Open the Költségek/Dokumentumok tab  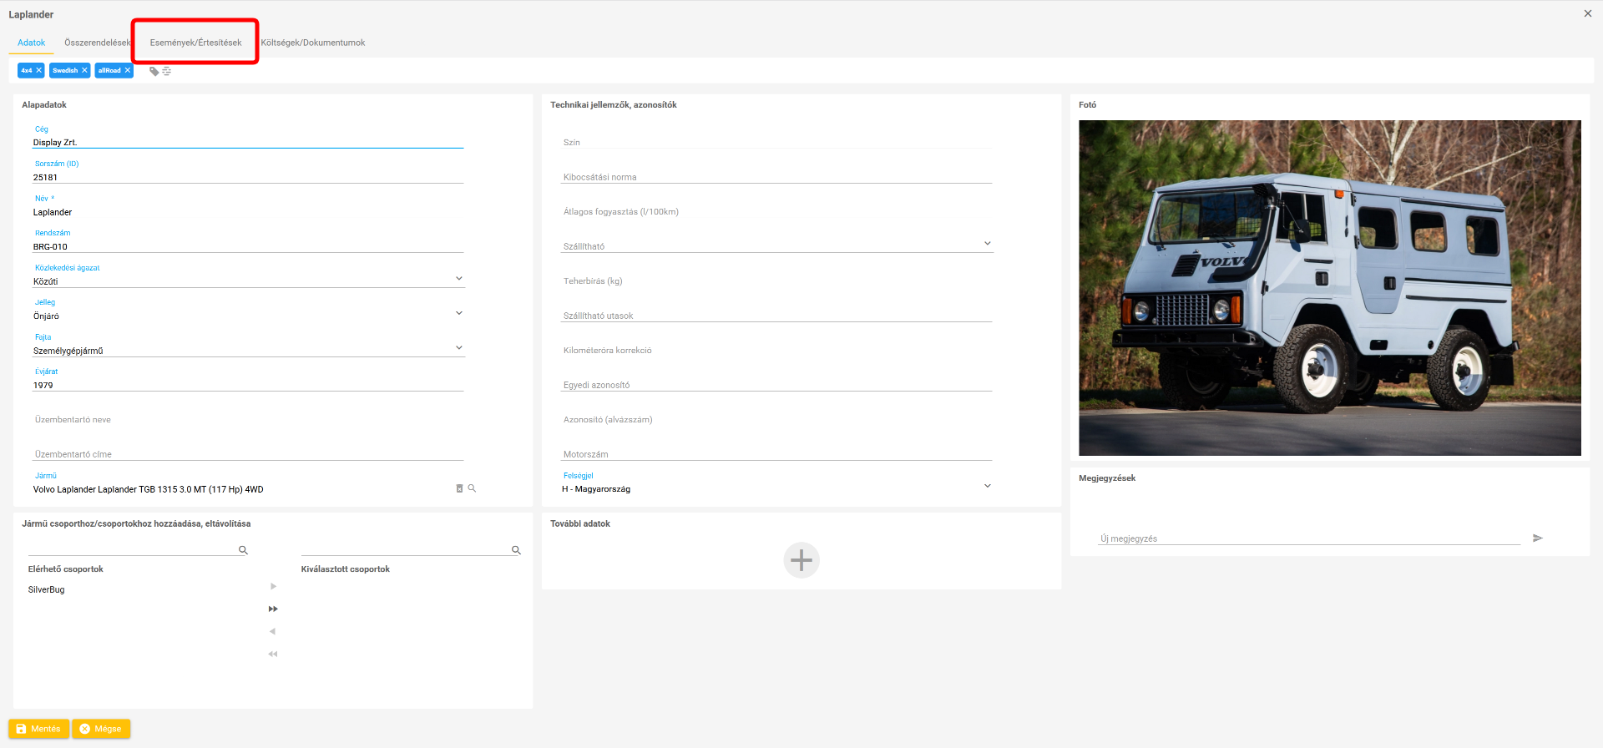(313, 43)
